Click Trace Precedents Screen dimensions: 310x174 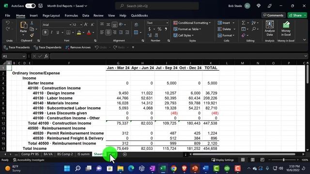coord(16,47)
